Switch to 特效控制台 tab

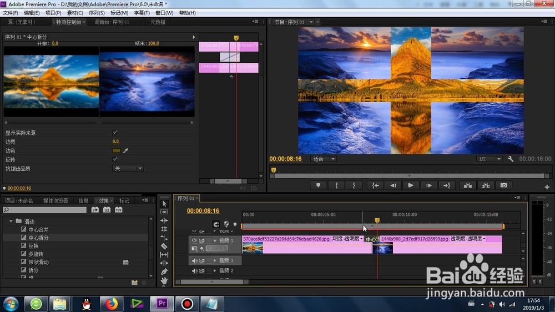pyautogui.click(x=69, y=22)
